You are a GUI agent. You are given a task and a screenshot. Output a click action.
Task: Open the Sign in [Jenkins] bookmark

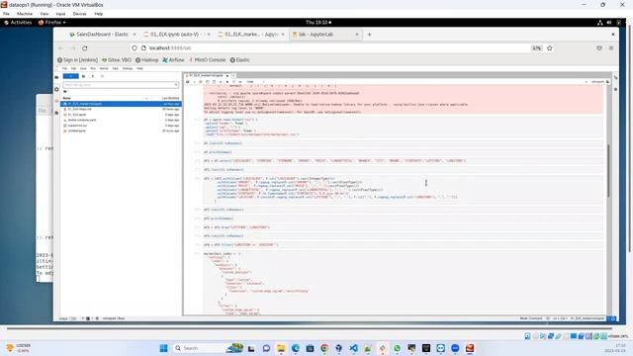[x=77, y=59]
